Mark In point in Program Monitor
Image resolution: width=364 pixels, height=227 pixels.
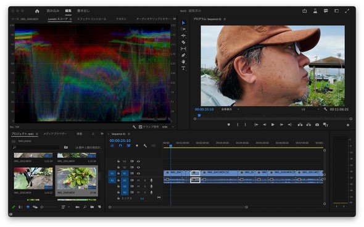pyautogui.click(x=238, y=125)
